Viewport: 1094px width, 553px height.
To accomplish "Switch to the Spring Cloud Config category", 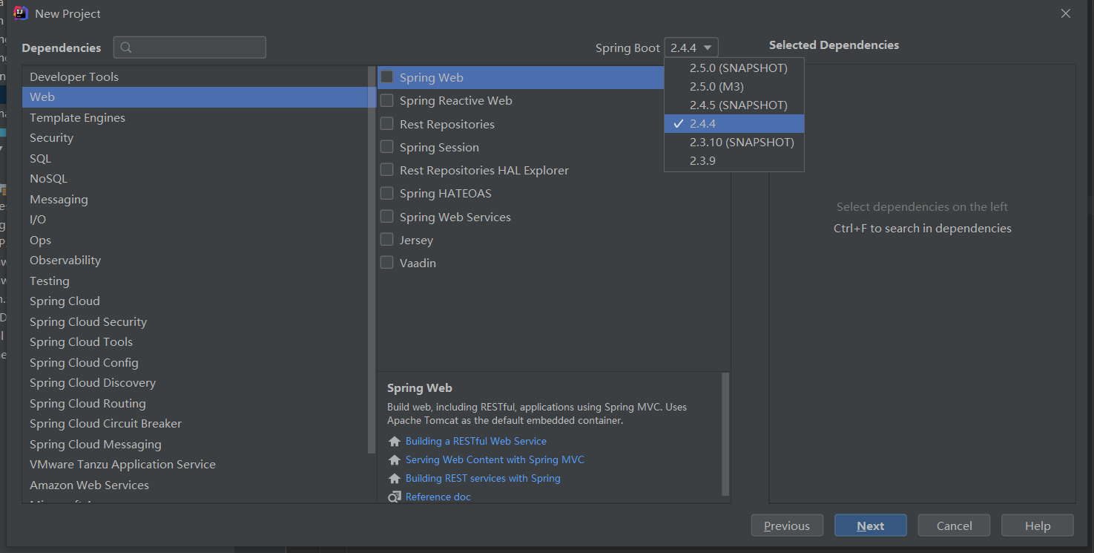I will [x=84, y=362].
